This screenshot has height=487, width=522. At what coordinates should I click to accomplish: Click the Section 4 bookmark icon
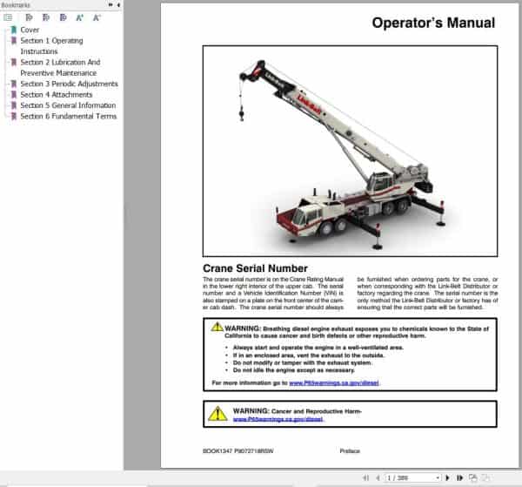click(14, 95)
